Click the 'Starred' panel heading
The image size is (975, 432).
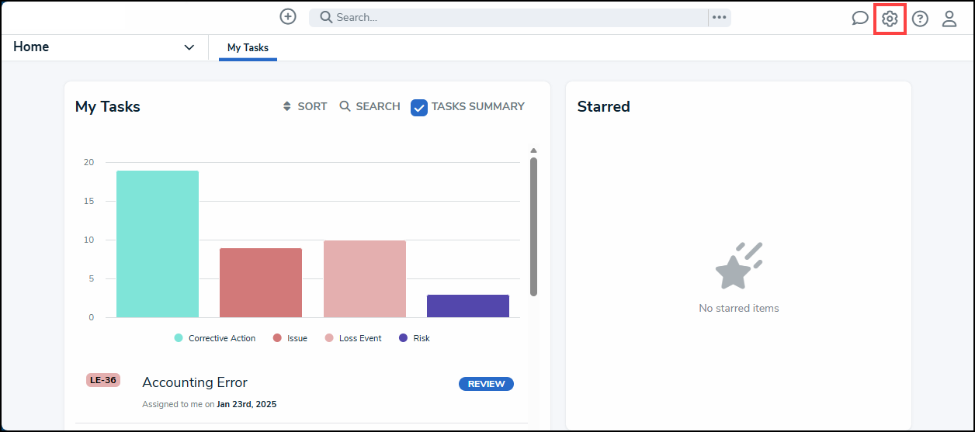(x=604, y=107)
